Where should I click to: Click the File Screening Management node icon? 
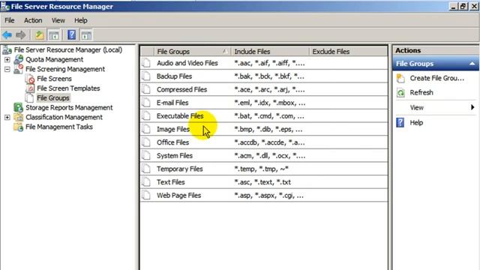point(19,69)
